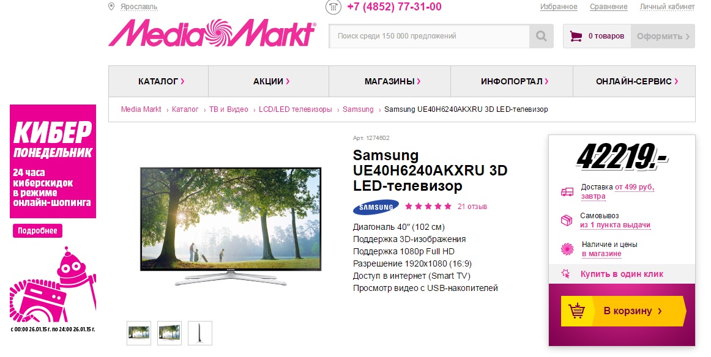Click the phone icon near the number
Screen dimensions: 711x357
[333, 7]
